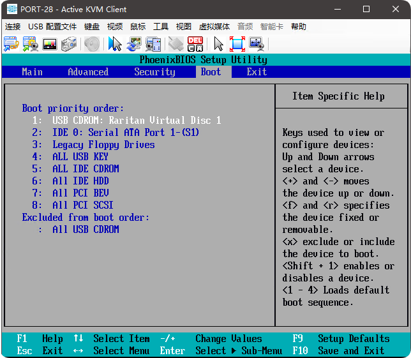This screenshot has height=358, width=411.
Task: Minimize the Active KVM Client window
Action: [x=338, y=9]
